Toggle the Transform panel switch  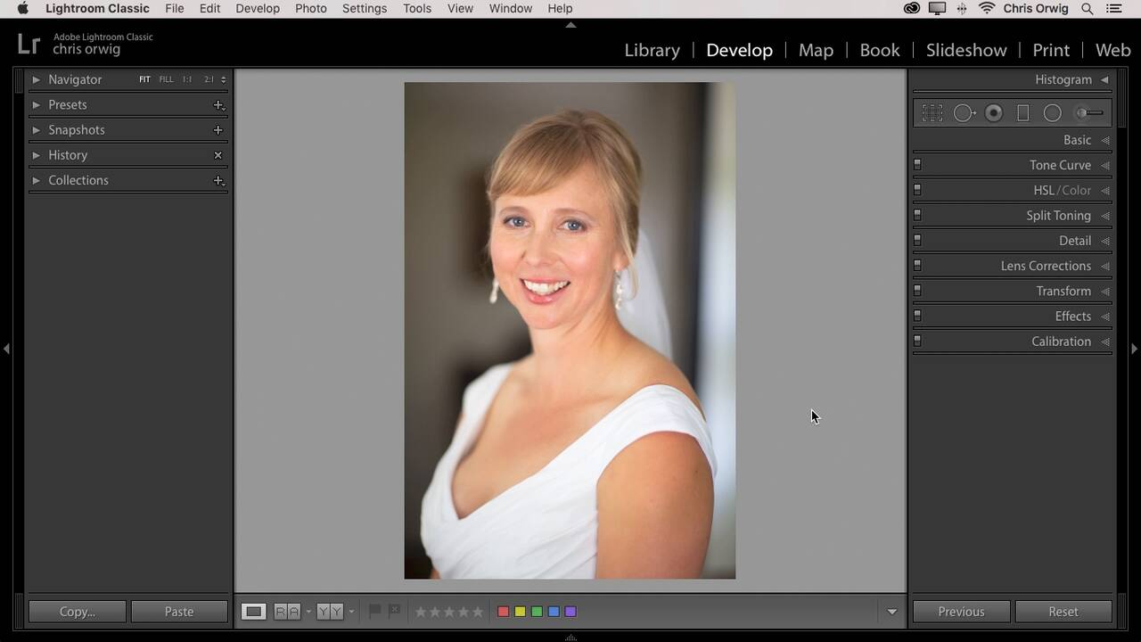click(917, 291)
